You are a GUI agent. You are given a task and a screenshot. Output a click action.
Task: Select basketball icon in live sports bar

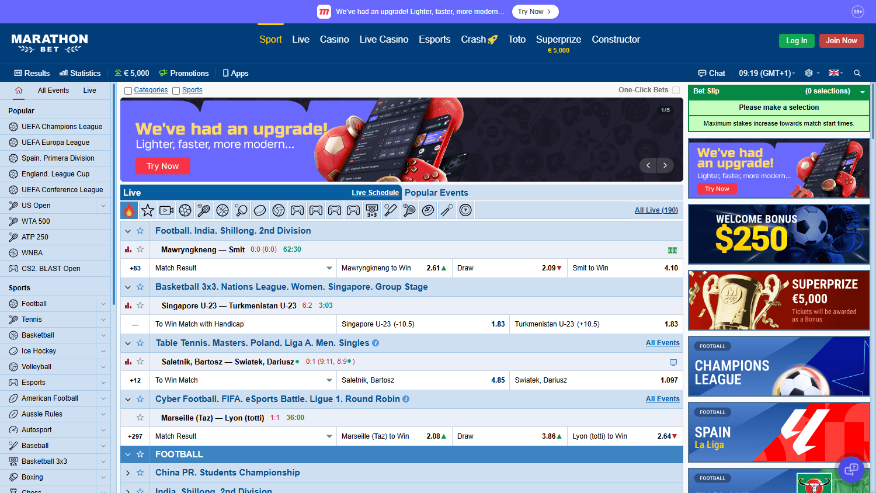(223, 210)
